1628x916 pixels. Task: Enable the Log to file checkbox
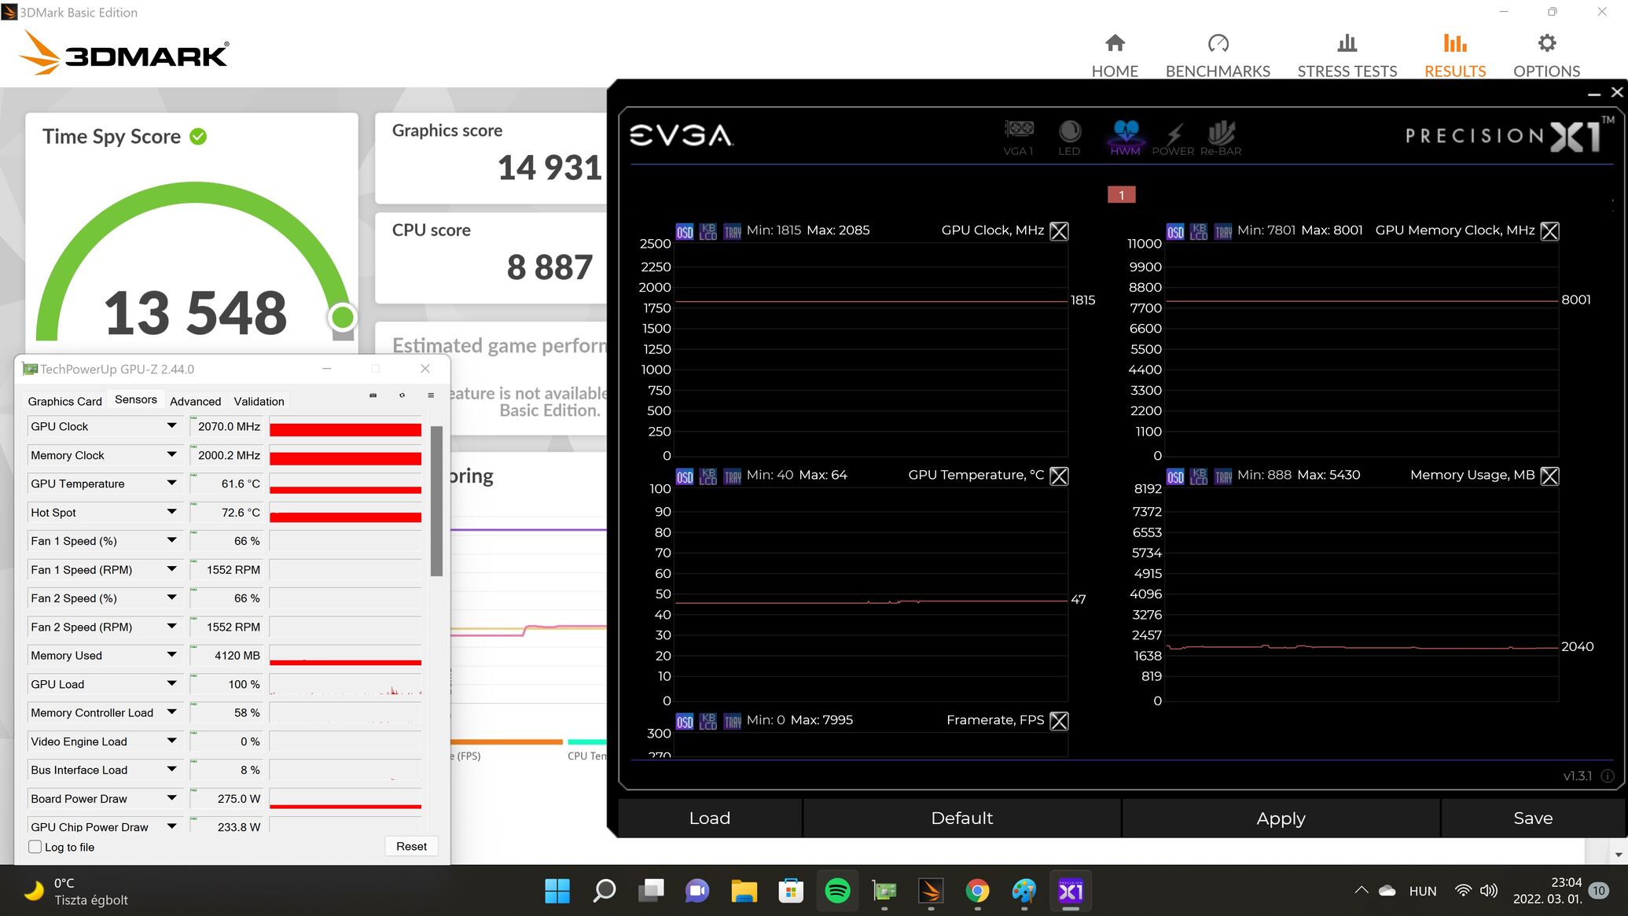pos(35,847)
